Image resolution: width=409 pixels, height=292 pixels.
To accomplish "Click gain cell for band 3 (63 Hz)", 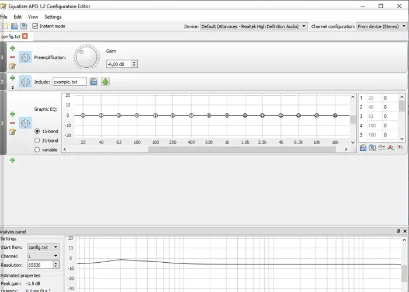I will pyautogui.click(x=390, y=116).
